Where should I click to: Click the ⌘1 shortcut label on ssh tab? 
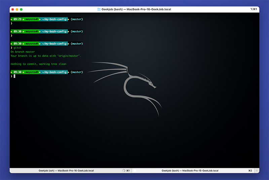click(128, 171)
